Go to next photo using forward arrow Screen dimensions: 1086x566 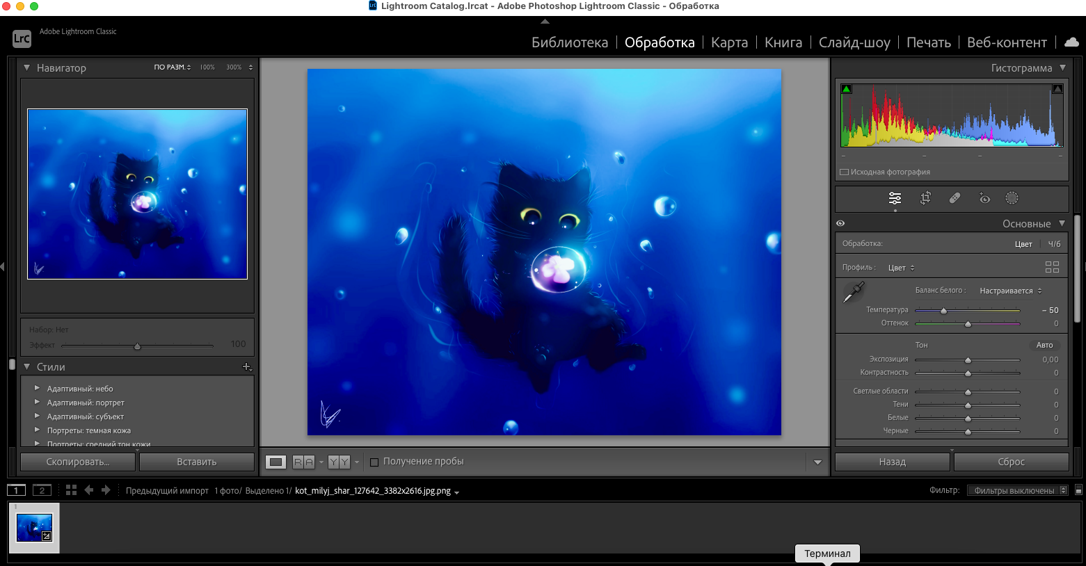point(106,490)
